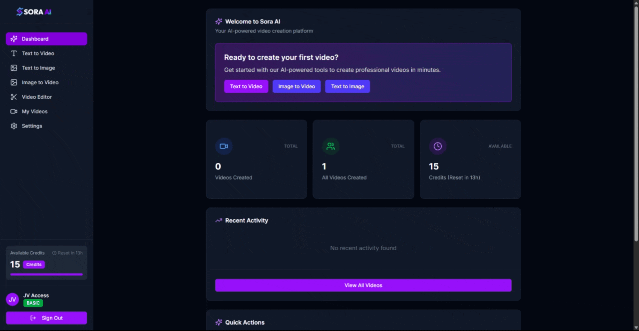Click the video camera icon in Videos Created card
The width and height of the screenshot is (639, 331).
224,146
